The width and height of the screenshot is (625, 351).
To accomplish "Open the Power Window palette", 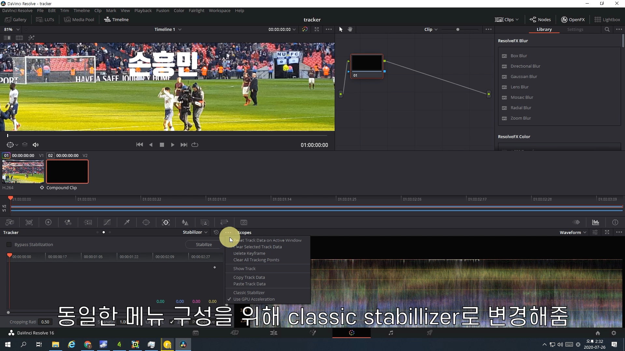I will click(146, 222).
